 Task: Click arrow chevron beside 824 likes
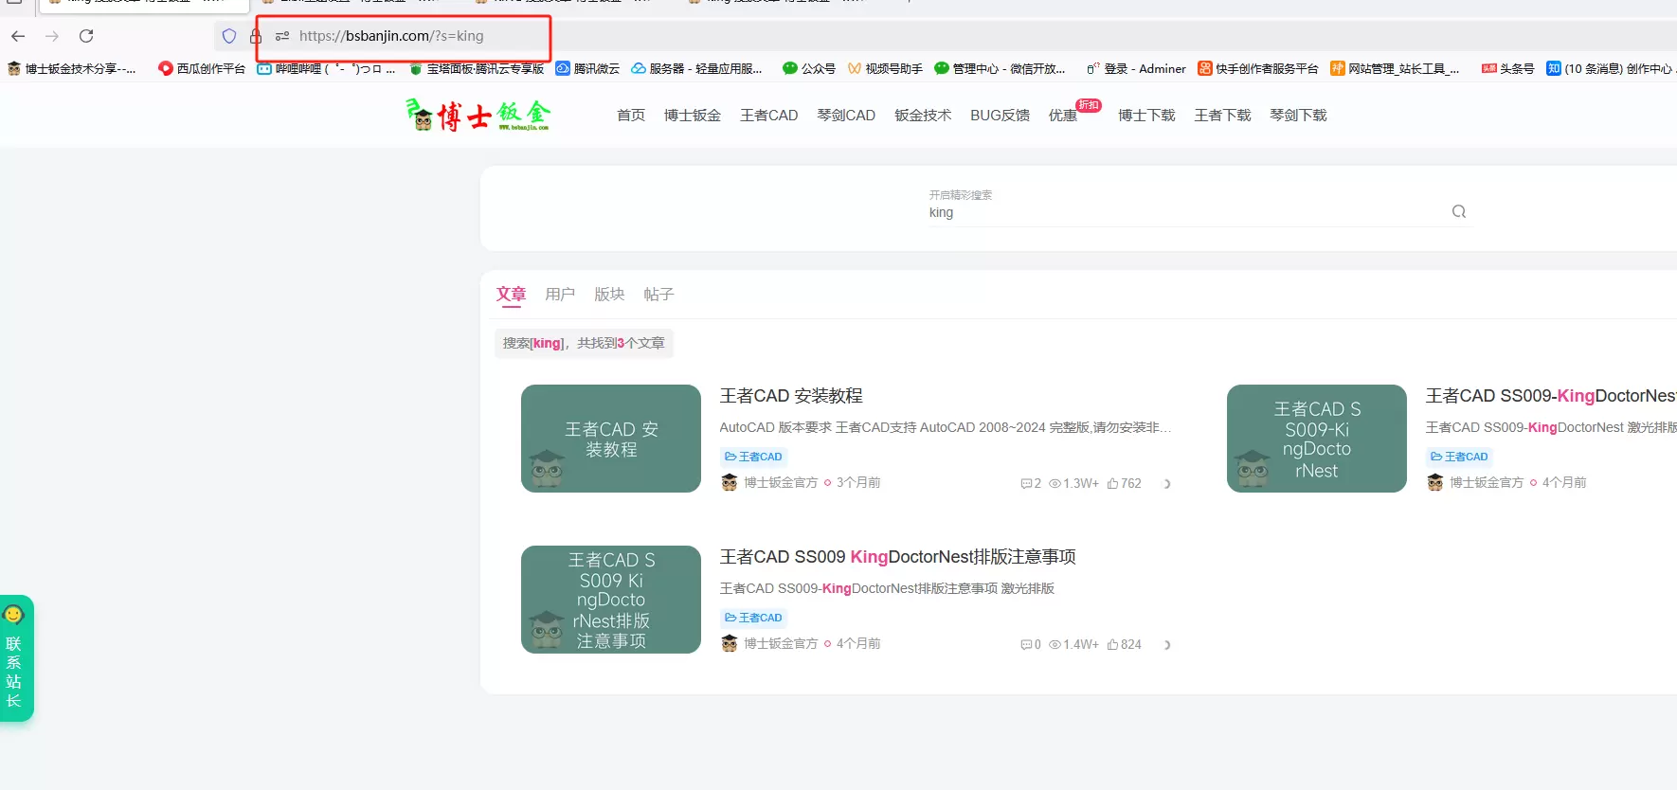[1167, 645]
